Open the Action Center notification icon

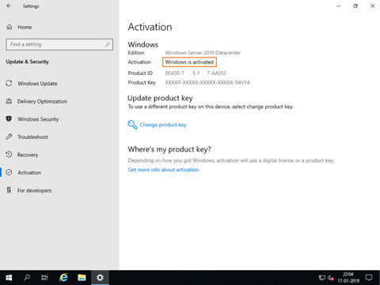coord(369,278)
